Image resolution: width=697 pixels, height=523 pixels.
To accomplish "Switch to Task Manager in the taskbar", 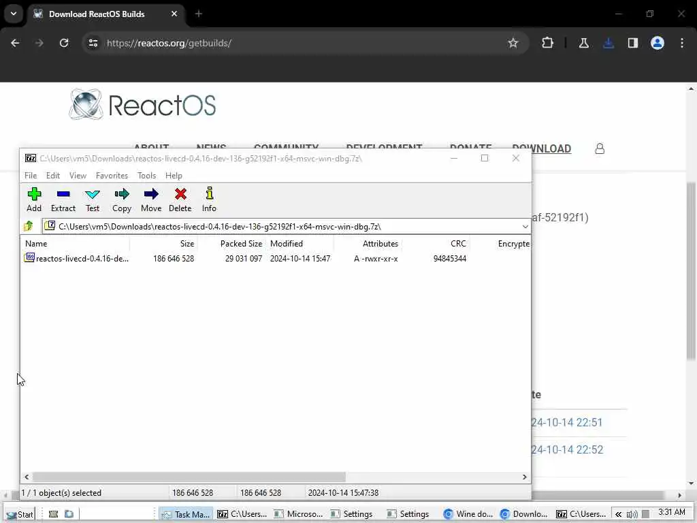I will pos(186,514).
